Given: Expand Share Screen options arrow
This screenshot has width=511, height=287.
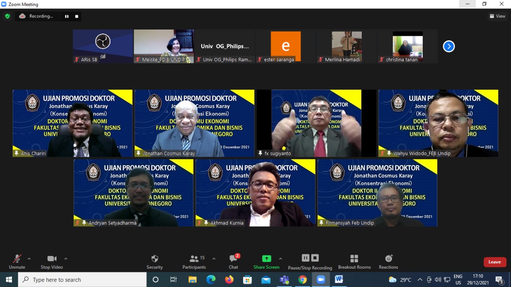Looking at the screenshot, I should pyautogui.click(x=280, y=259).
